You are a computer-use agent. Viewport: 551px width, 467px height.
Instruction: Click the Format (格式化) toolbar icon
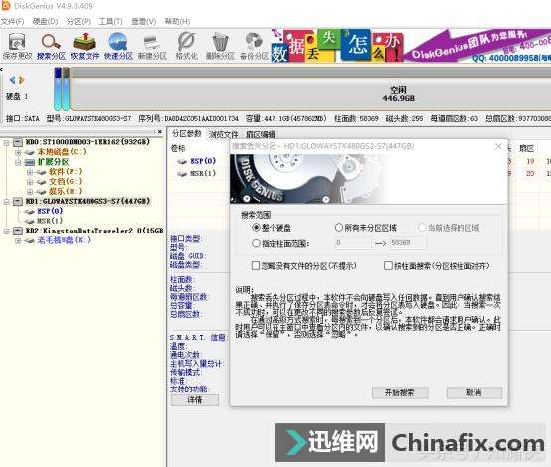click(x=186, y=46)
